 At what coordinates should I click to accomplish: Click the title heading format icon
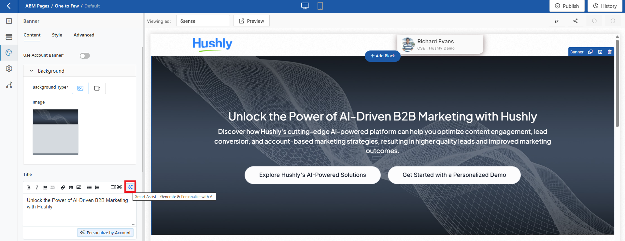coord(52,187)
